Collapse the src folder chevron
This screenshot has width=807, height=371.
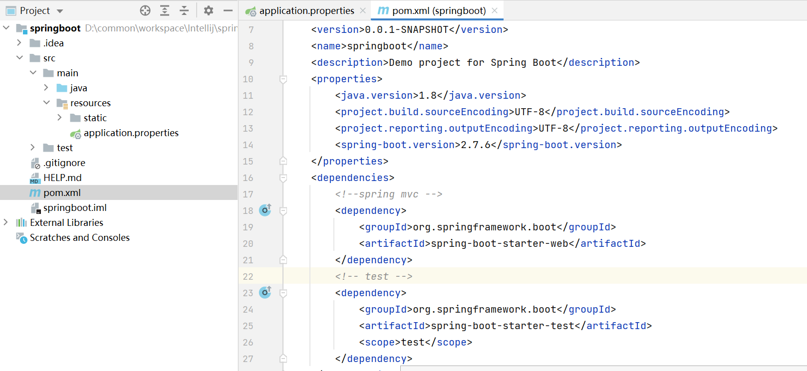click(x=19, y=58)
